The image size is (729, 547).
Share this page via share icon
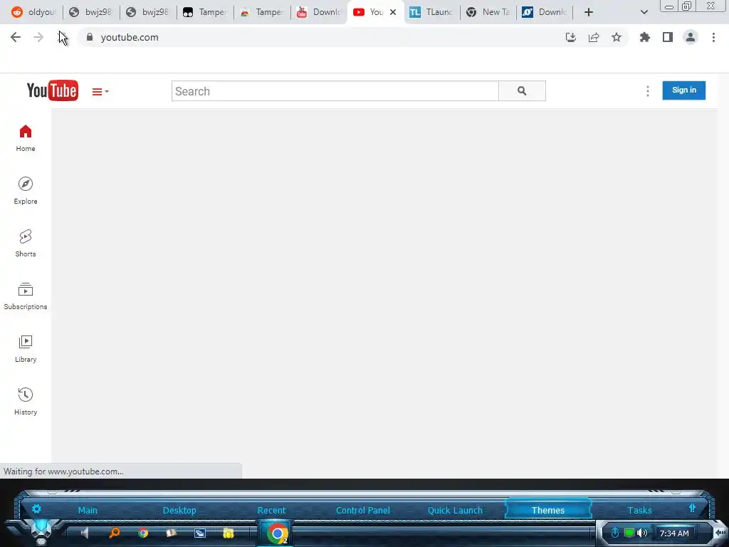[594, 37]
